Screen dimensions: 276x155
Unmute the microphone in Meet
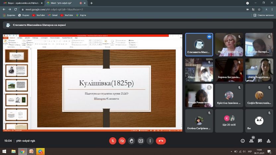point(113,141)
